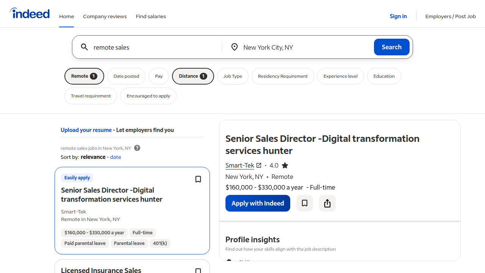Viewport: 485px width, 273px height.
Task: Click the blue Search button
Action: pyautogui.click(x=392, y=47)
